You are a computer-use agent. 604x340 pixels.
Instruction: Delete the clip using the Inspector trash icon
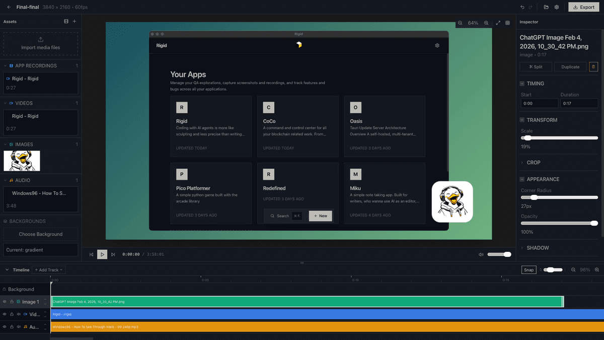tap(593, 66)
